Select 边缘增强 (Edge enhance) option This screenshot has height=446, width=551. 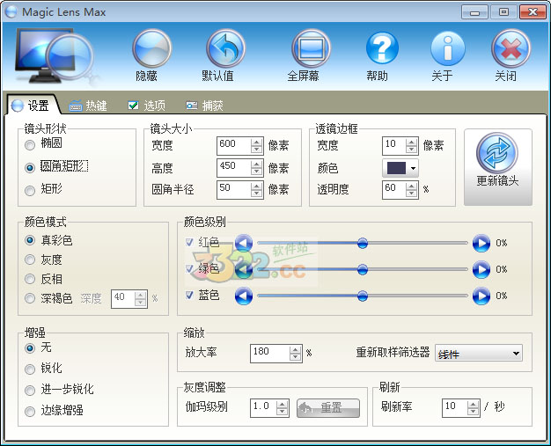click(x=30, y=411)
